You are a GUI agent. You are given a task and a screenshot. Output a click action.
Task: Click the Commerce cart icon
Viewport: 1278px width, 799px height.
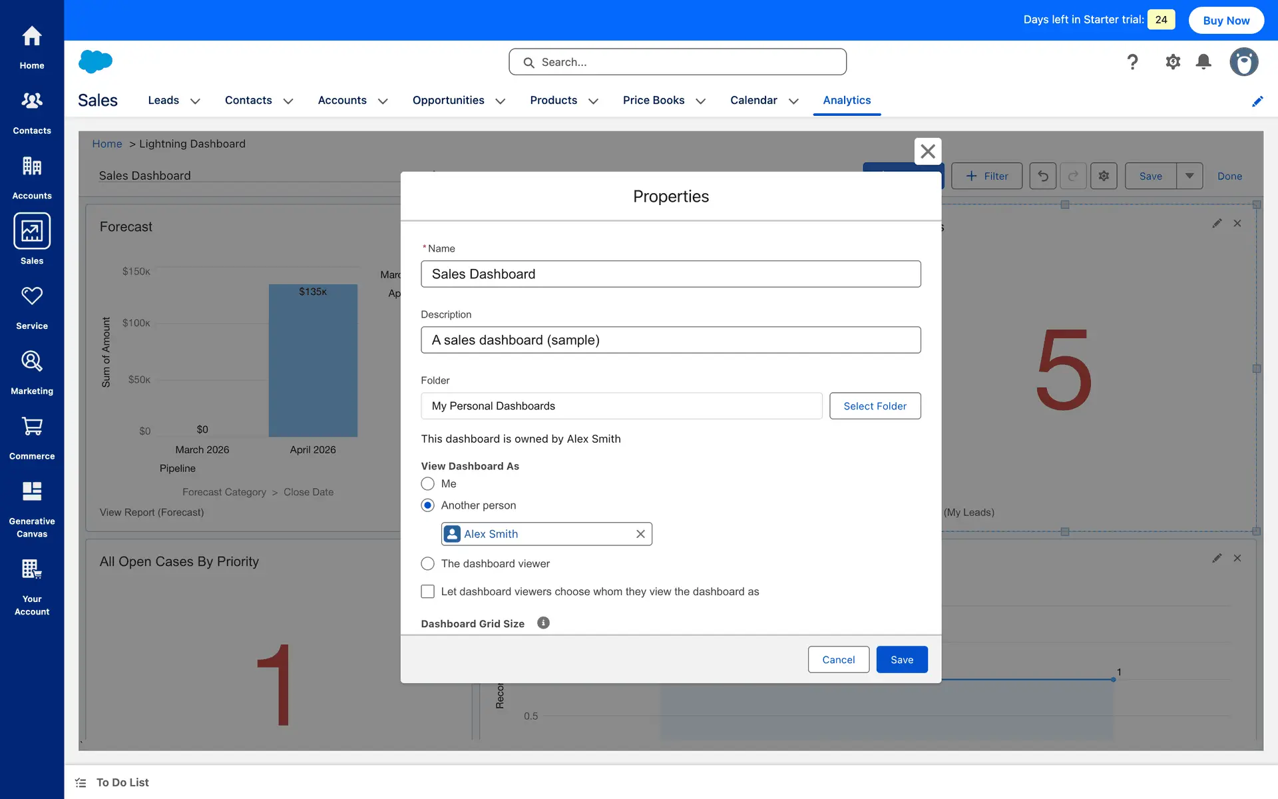[31, 426]
